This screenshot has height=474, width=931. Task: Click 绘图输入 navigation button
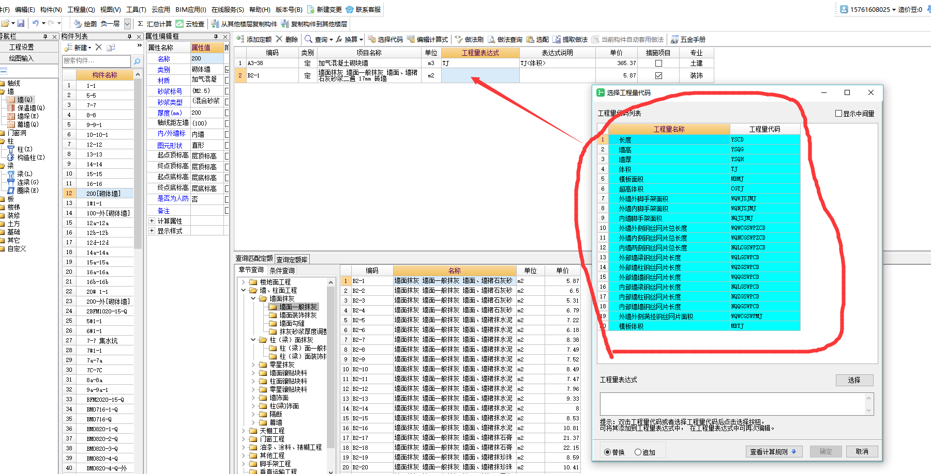[29, 58]
